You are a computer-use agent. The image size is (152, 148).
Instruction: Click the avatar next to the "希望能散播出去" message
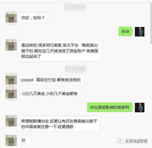pyautogui.click(x=11, y=121)
